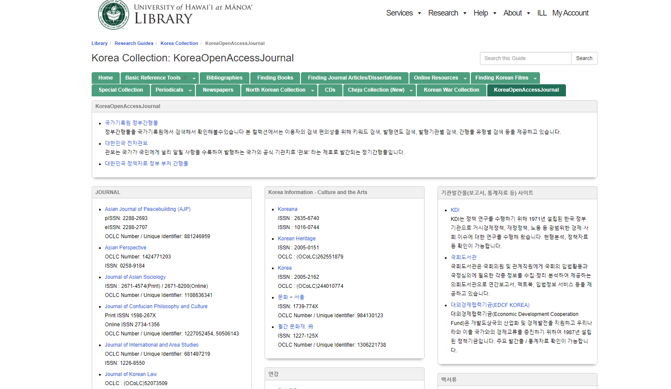Expand the Research menu arrow
The width and height of the screenshot is (671, 389).
pyautogui.click(x=465, y=13)
